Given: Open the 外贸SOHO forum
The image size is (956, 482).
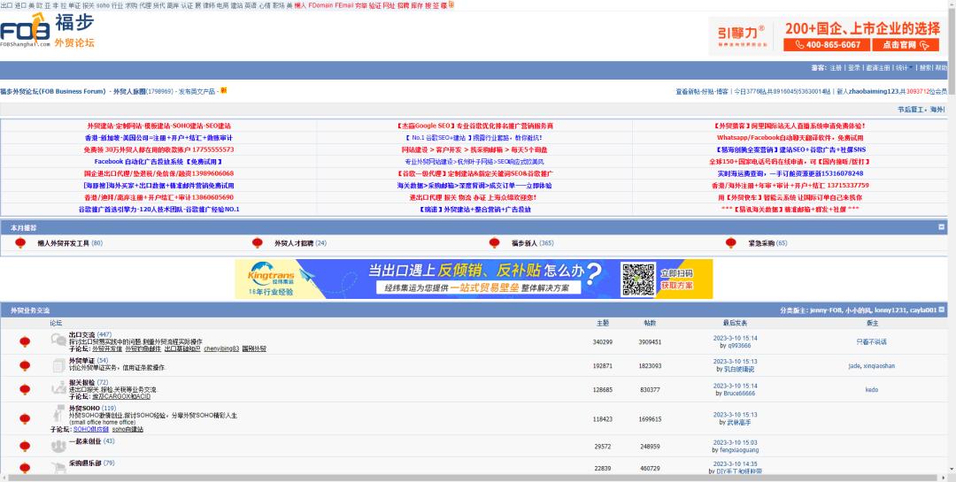Looking at the screenshot, I should pyautogui.click(x=84, y=409).
